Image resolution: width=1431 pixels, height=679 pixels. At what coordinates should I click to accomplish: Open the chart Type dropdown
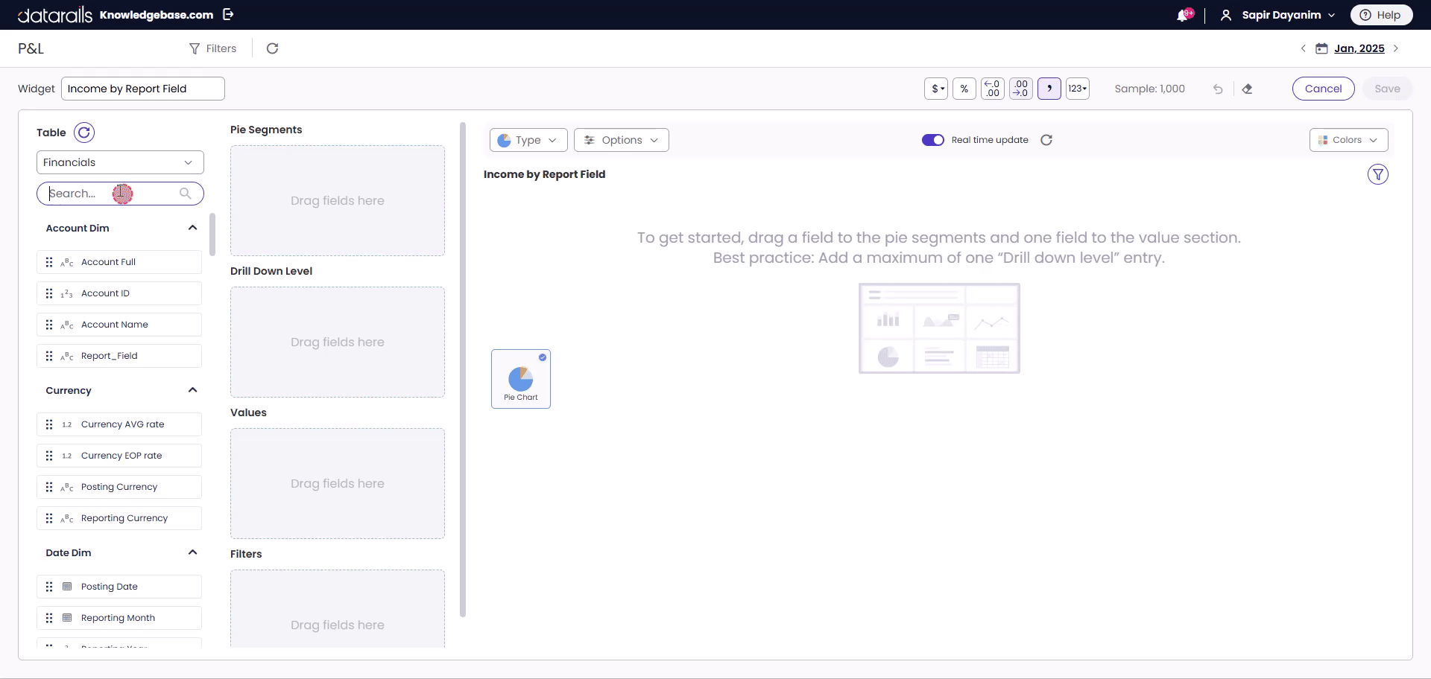(528, 140)
